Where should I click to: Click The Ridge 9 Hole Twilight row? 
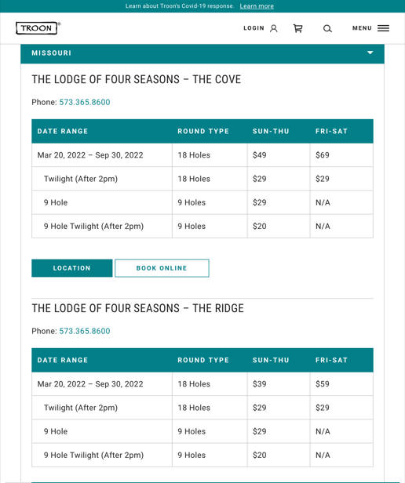(202, 455)
